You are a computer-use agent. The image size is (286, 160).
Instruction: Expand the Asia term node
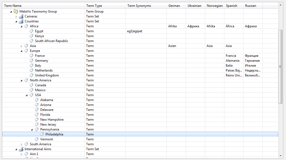(x=22, y=46)
